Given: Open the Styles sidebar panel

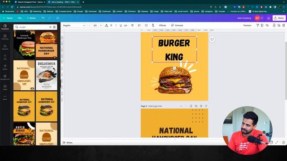Looking at the screenshot, I should click(5, 67).
